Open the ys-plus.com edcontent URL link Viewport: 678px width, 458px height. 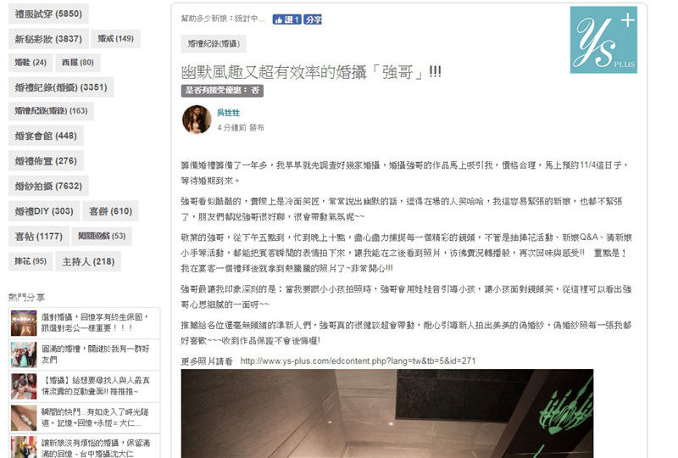[358, 360]
